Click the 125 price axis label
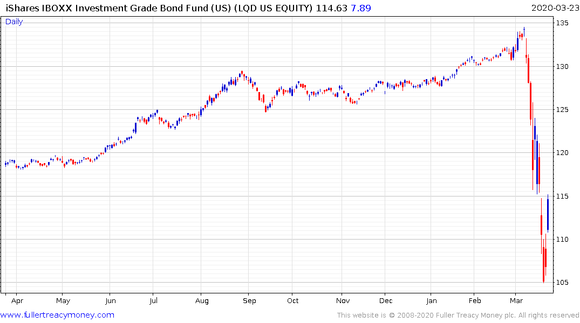This screenshot has width=580, height=323. [562, 110]
